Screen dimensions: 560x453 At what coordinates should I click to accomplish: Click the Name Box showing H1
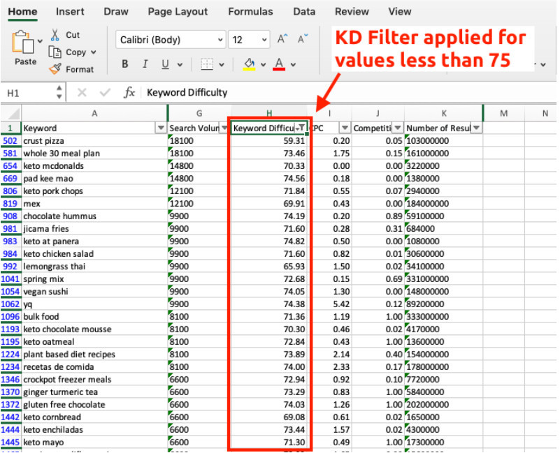click(28, 92)
